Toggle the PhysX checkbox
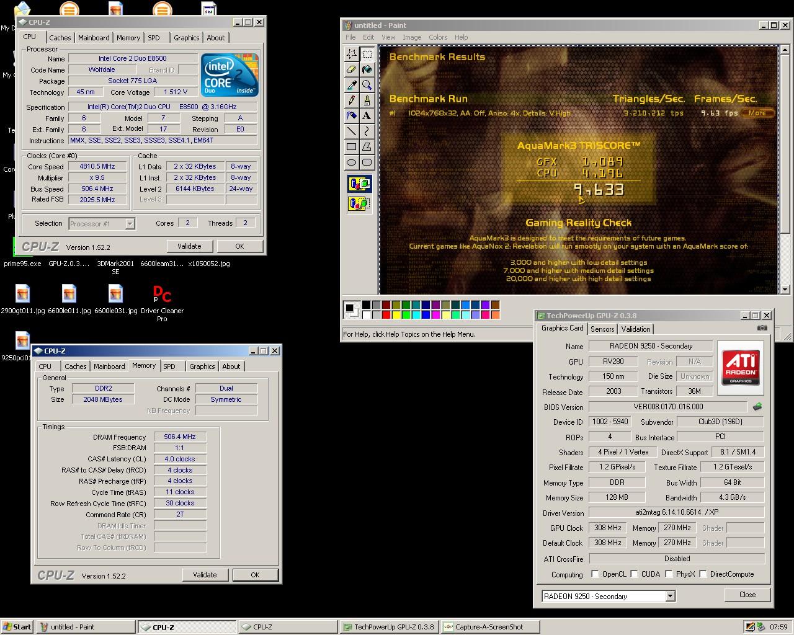Image resolution: width=794 pixels, height=635 pixels. 669,574
